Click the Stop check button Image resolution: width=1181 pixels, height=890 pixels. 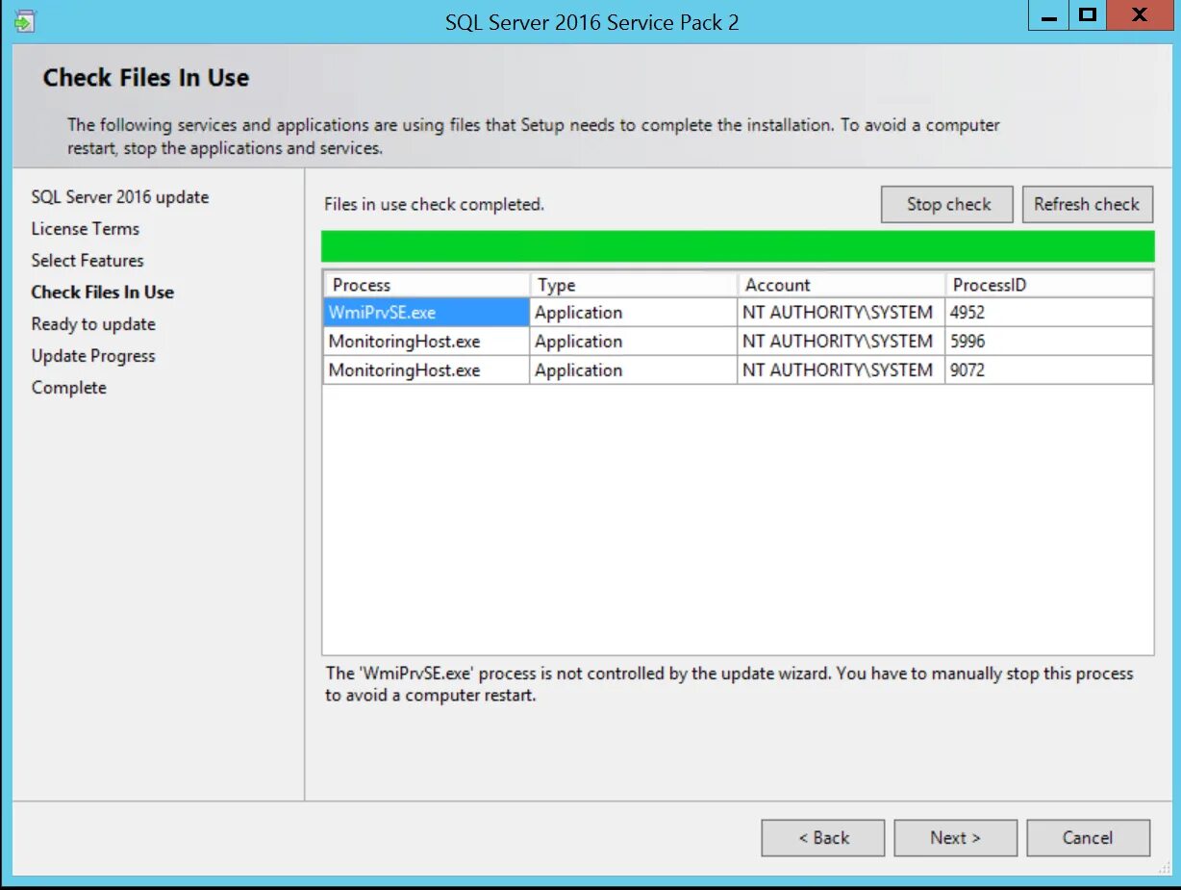pyautogui.click(x=947, y=204)
